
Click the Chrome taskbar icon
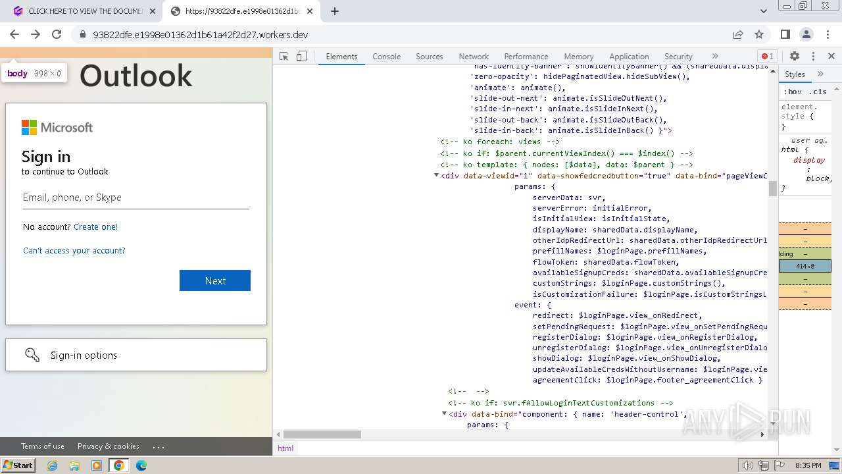click(x=119, y=465)
